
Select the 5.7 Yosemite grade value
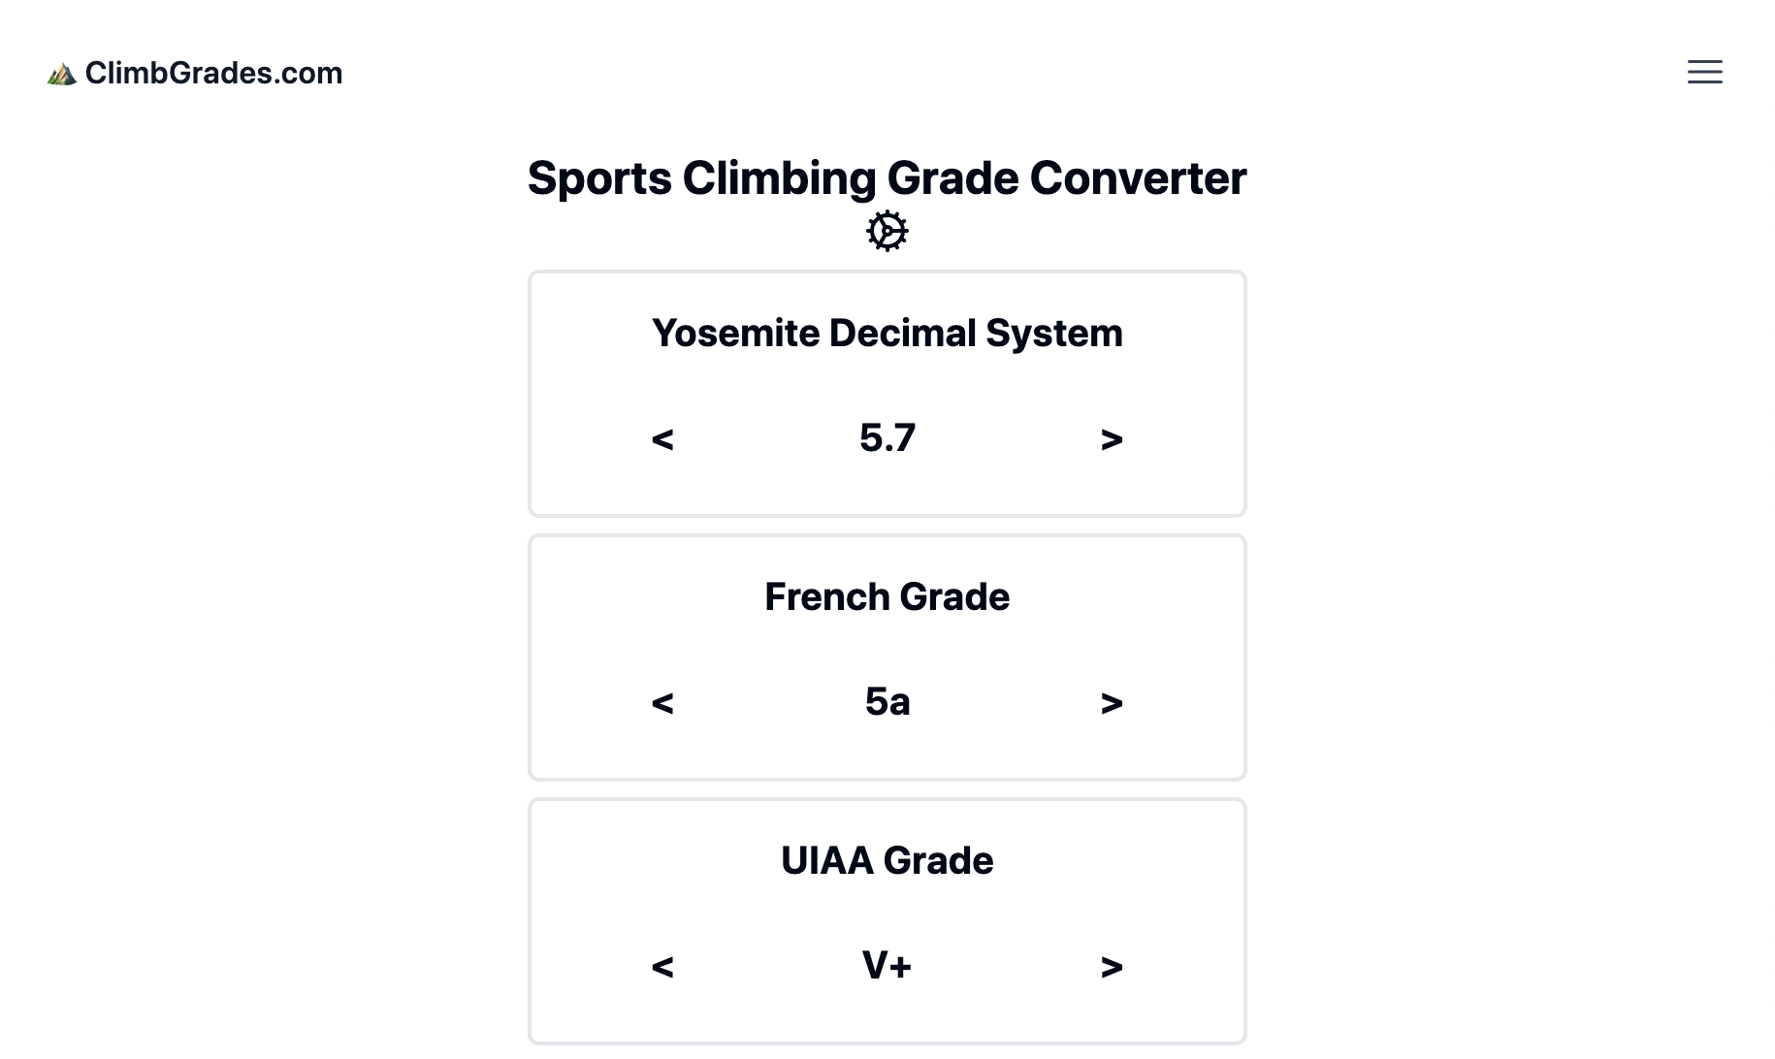(887, 438)
